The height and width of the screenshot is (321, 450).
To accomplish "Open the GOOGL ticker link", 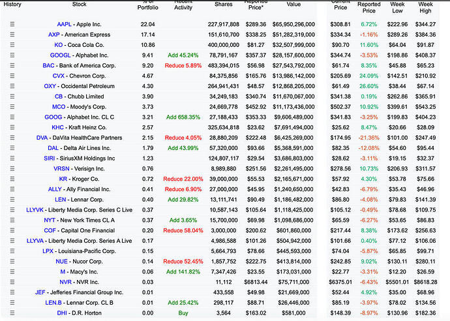I will coord(60,55).
